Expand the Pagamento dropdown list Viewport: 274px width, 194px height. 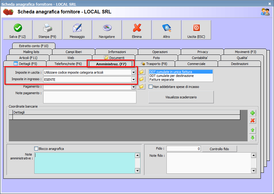pyautogui.click(x=133, y=87)
